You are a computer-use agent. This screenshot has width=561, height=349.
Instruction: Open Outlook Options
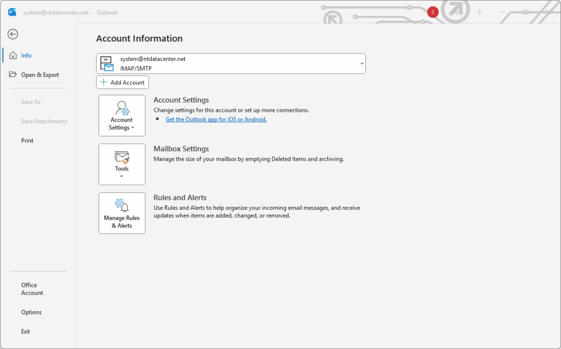pyautogui.click(x=31, y=312)
